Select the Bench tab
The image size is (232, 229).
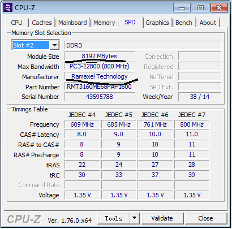pos(184,23)
